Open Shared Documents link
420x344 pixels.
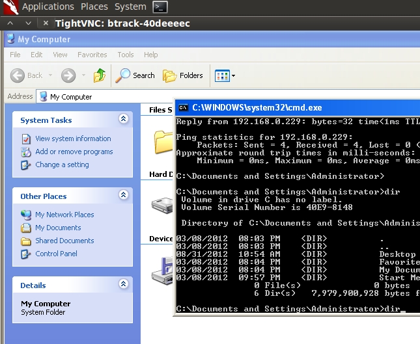pos(64,241)
